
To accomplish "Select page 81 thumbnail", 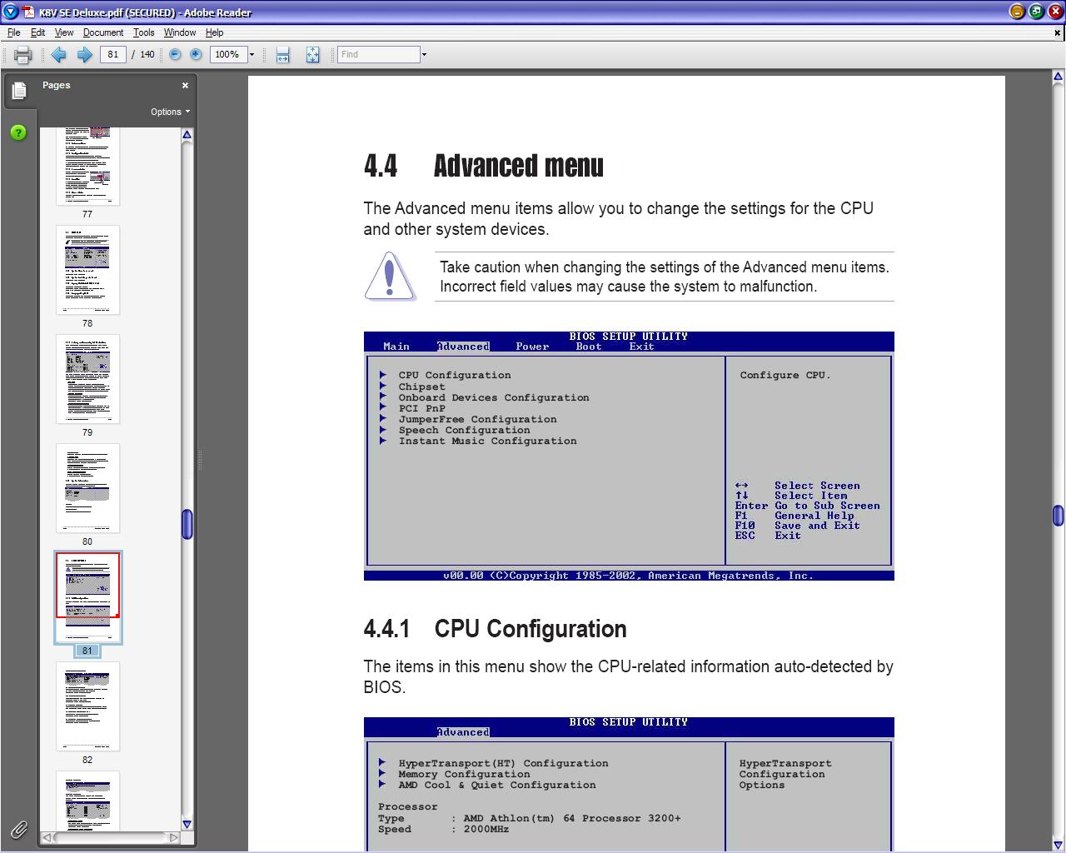I will click(87, 597).
